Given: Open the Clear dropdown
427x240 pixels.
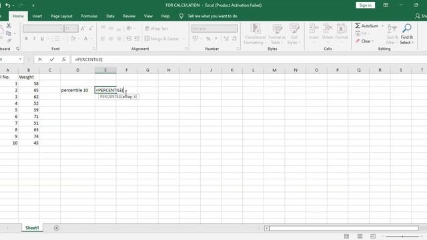Looking at the screenshot, I should 364,41.
